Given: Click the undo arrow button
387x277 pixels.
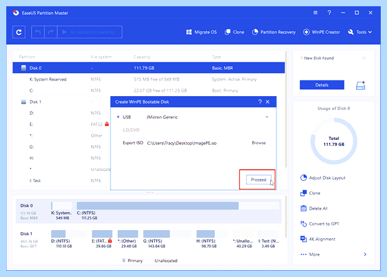Looking at the screenshot, I should (37, 32).
